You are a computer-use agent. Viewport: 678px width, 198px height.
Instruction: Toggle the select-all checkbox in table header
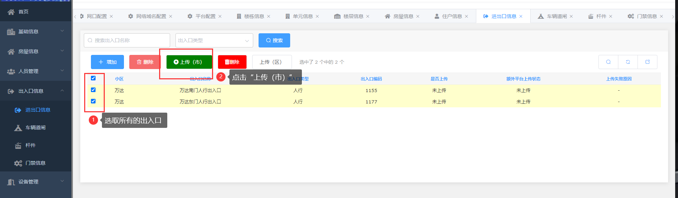click(93, 78)
